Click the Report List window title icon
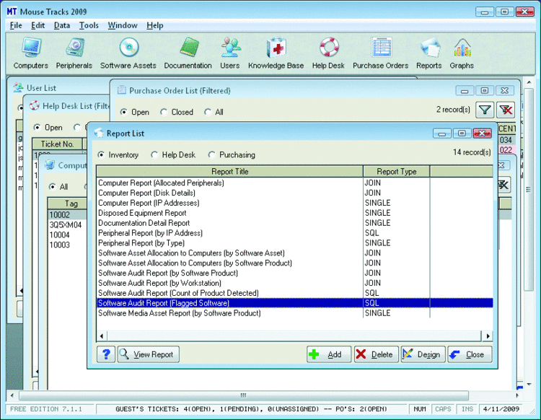The image size is (541, 420). coord(99,134)
